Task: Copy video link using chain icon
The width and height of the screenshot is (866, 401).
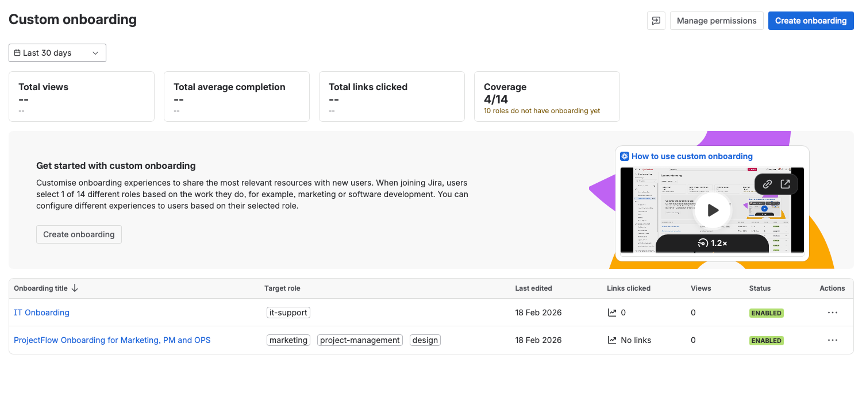Action: (x=767, y=184)
